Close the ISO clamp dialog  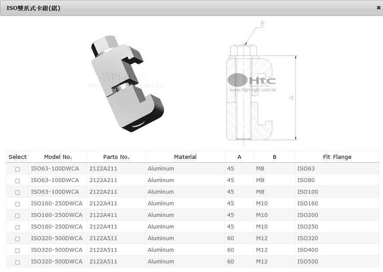pos(378,8)
